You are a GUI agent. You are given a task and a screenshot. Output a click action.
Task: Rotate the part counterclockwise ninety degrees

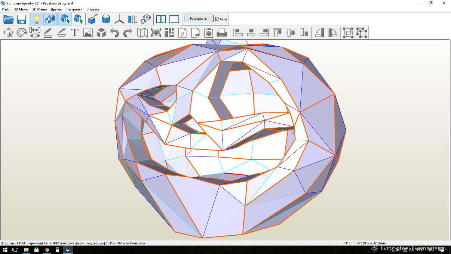(x=319, y=33)
